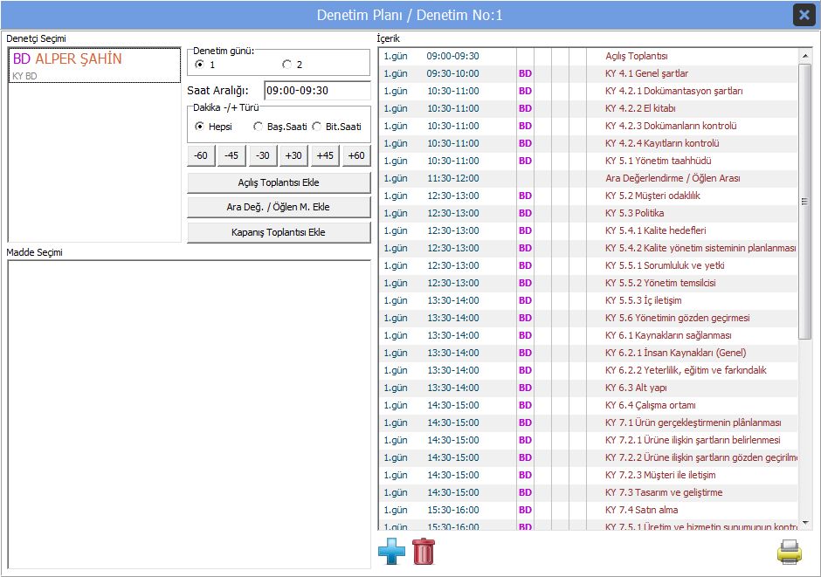This screenshot has width=821, height=577.
Task: Select row KY 5.3 Politika
Action: pyautogui.click(x=588, y=213)
